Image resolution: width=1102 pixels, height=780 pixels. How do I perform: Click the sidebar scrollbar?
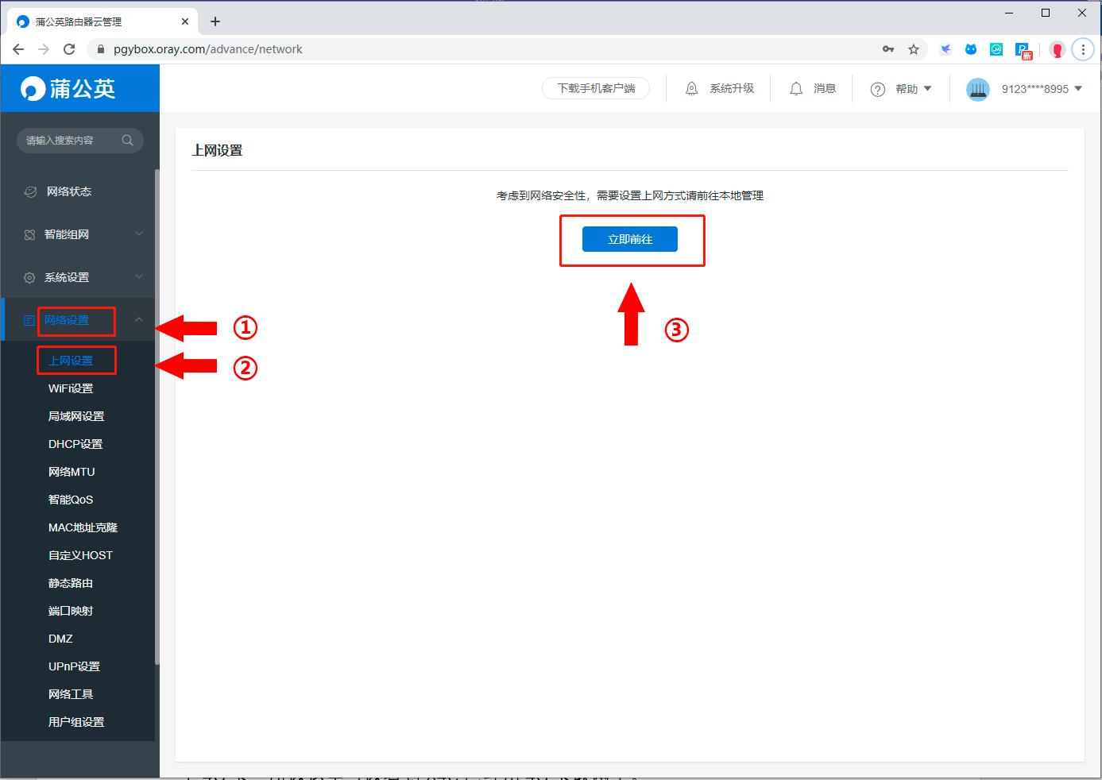[x=157, y=397]
